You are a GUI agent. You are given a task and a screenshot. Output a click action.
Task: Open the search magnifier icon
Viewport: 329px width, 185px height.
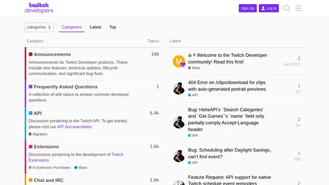pyautogui.click(x=287, y=8)
